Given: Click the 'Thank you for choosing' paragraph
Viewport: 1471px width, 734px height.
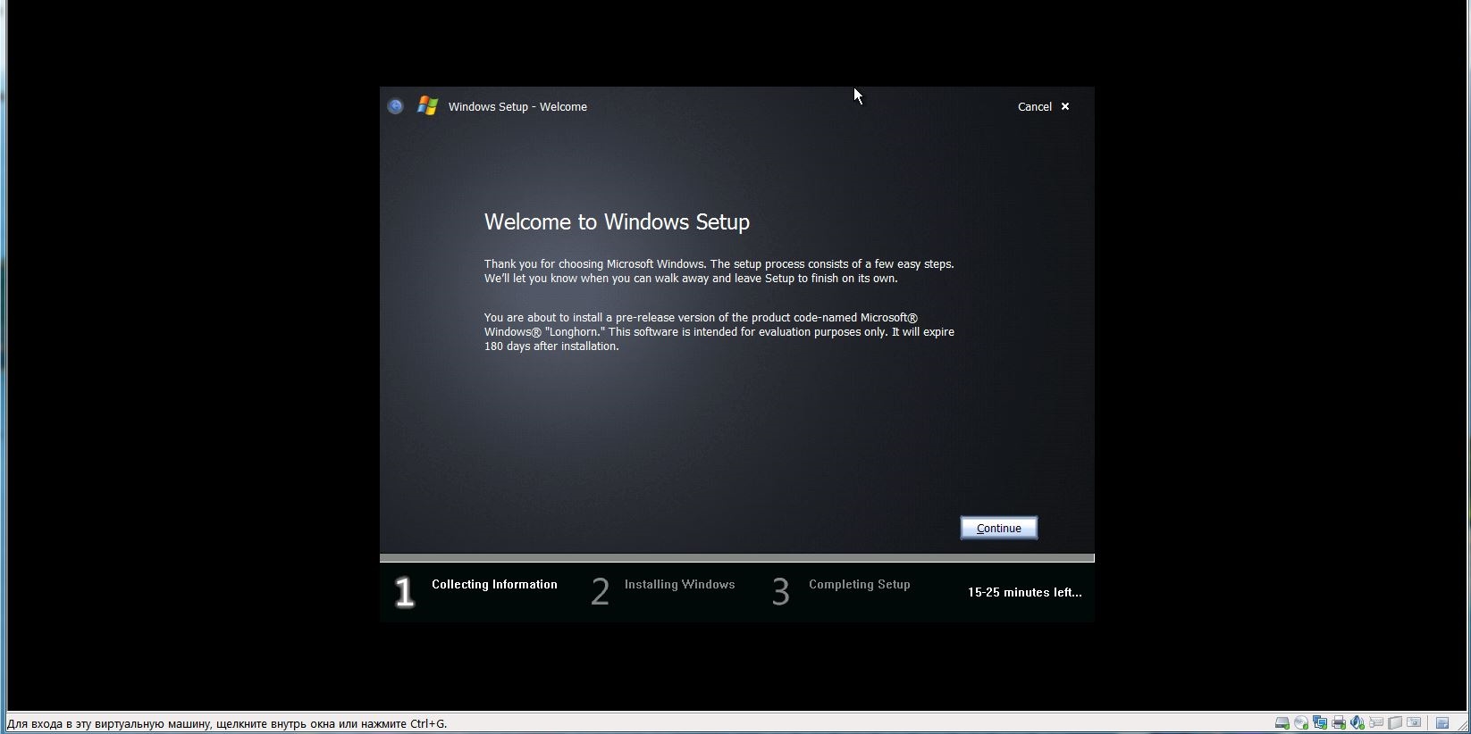Looking at the screenshot, I should [719, 271].
